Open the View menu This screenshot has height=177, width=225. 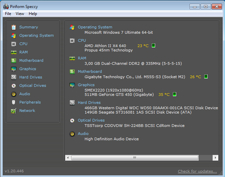pyautogui.click(x=20, y=14)
